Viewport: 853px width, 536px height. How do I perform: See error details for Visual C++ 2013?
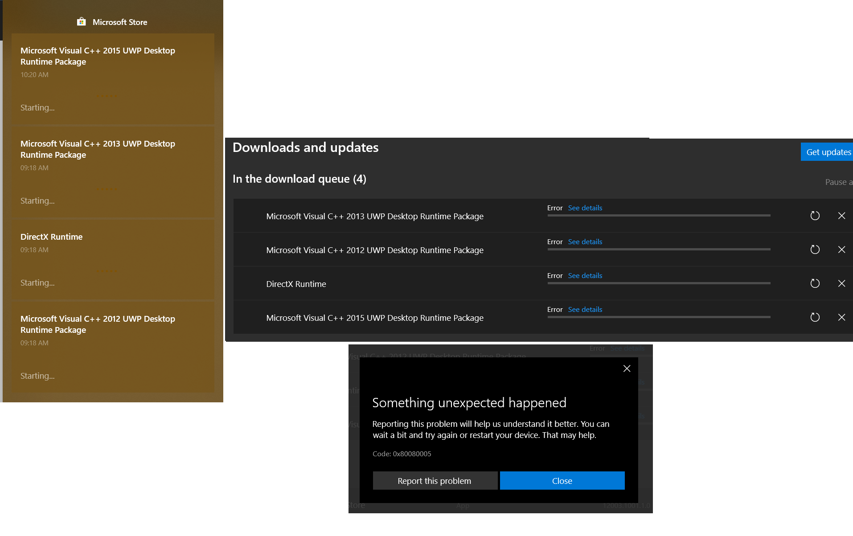[585, 208]
